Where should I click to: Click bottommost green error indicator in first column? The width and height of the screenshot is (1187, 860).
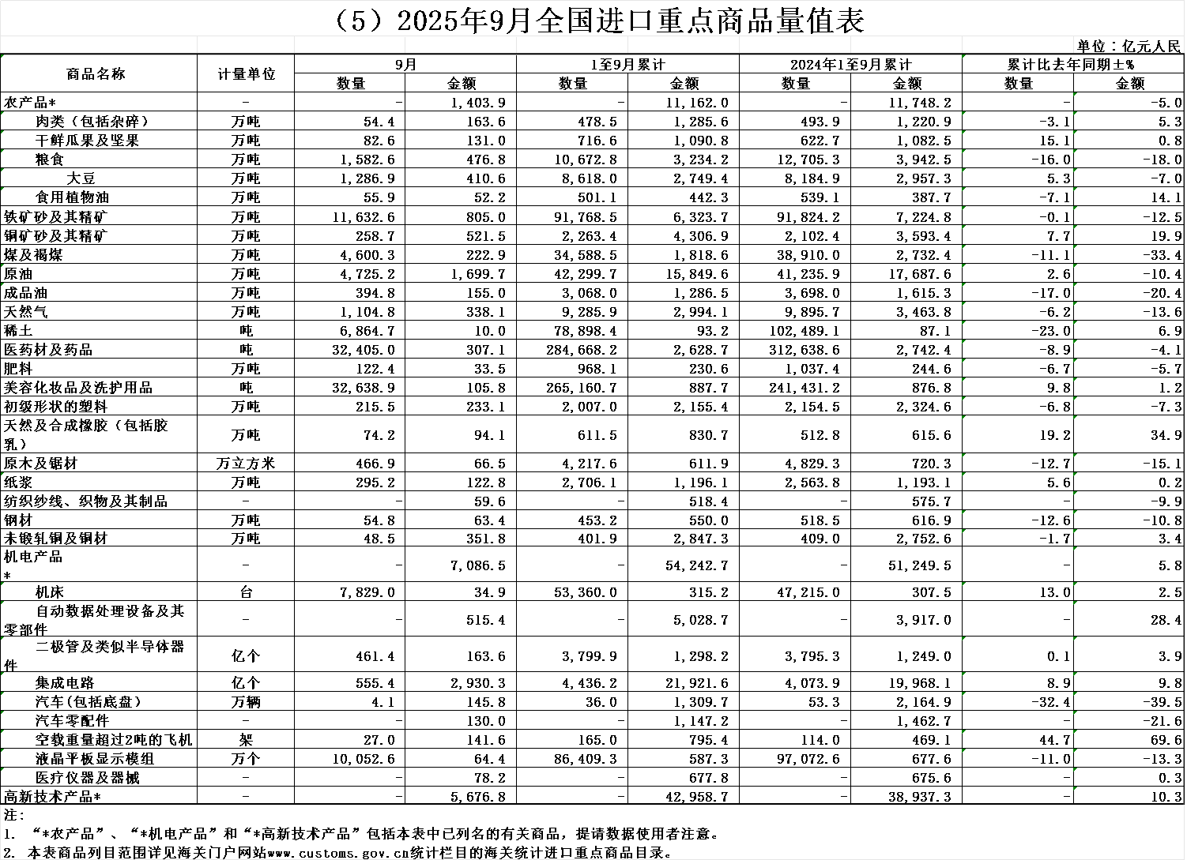3,768
